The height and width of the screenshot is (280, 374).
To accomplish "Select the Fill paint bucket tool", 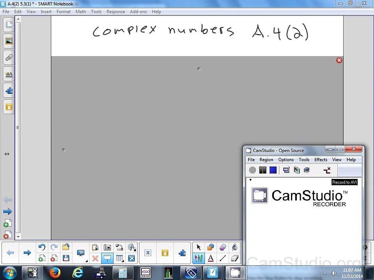I will click(235, 247).
